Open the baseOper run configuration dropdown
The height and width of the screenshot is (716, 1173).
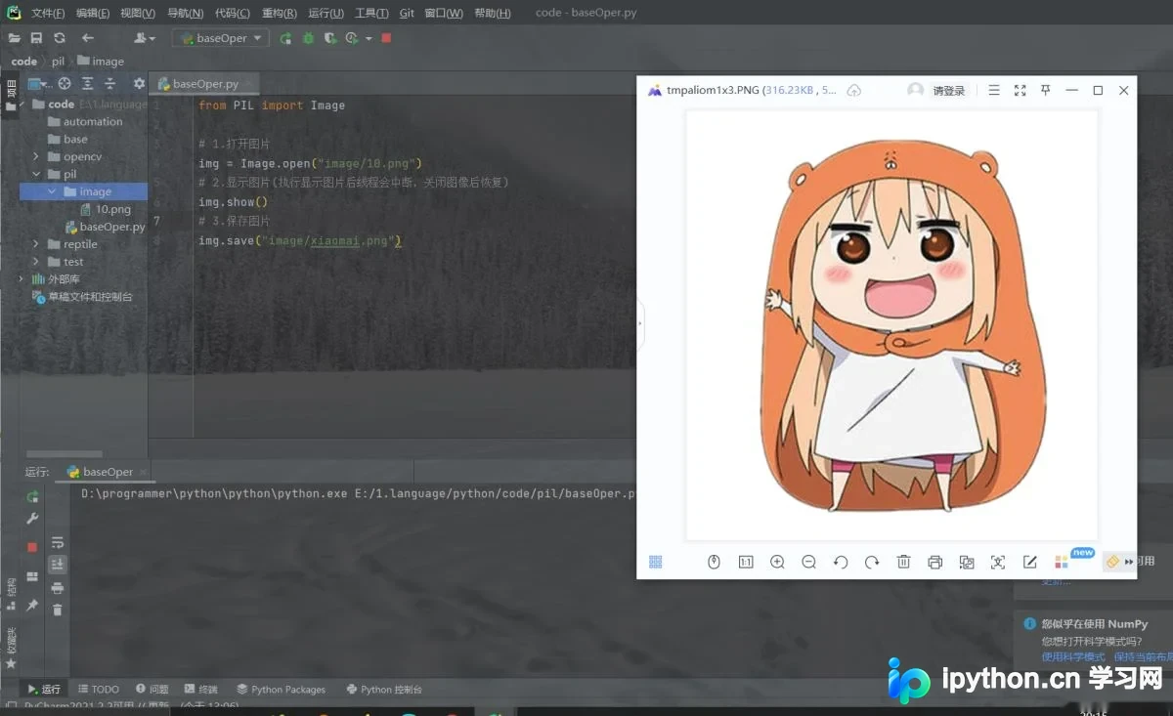[x=220, y=38]
